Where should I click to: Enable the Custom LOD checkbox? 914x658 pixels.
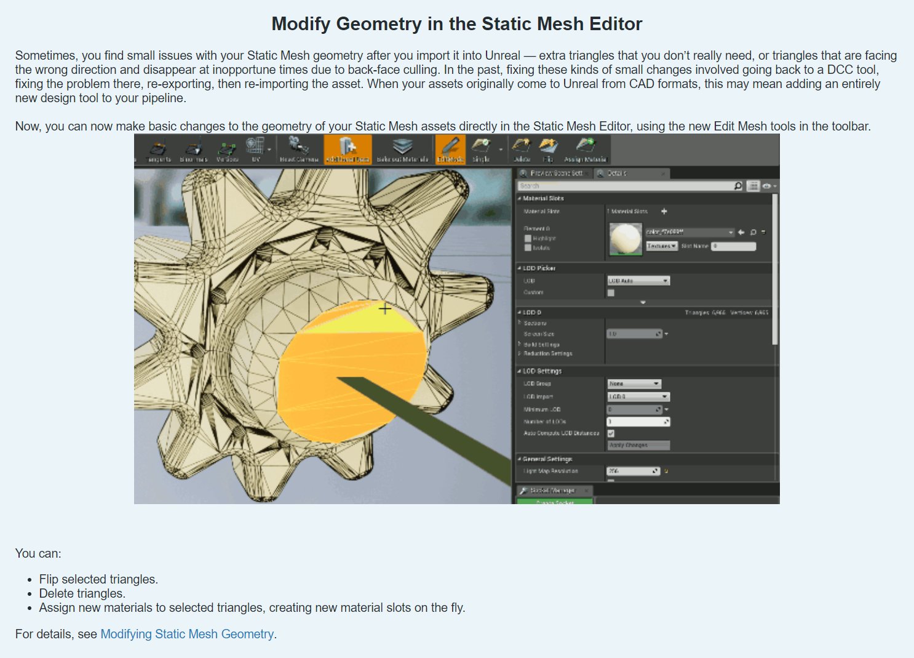pyautogui.click(x=611, y=293)
